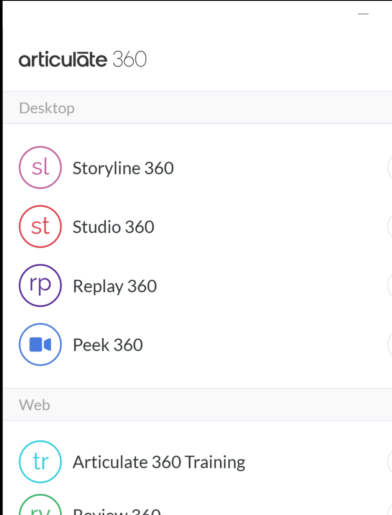This screenshot has width=392, height=515.
Task: Choose the 'Studio 360' label
Action: (x=113, y=227)
